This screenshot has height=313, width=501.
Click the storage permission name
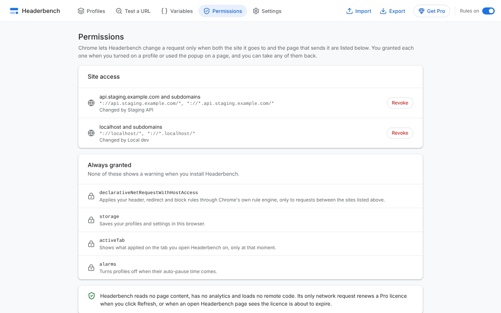[x=109, y=216]
